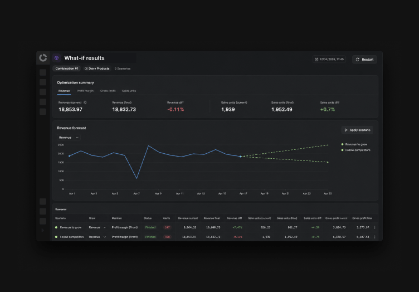Image resolution: width=419 pixels, height=292 pixels.
Task: Switch to the Sales units tab
Action: [x=129, y=91]
